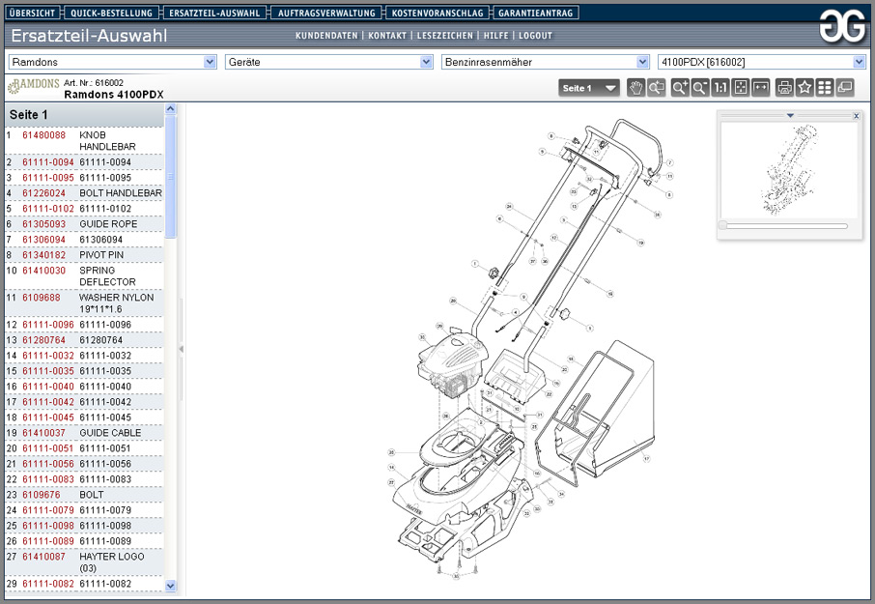Zoom out of the parts diagram
Viewport: 875px width, 604px height.
700,88
